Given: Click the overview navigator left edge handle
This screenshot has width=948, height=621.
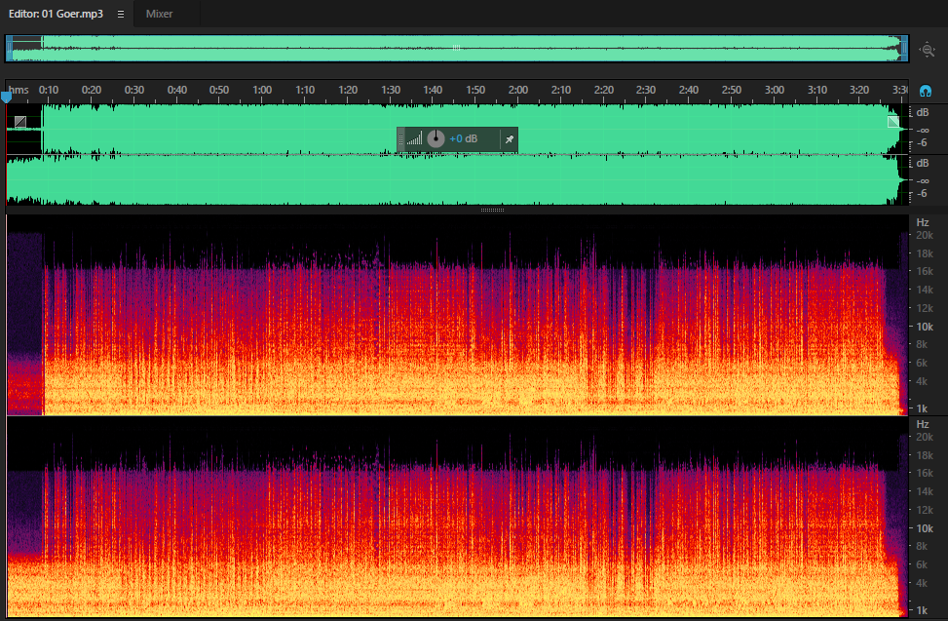Looking at the screenshot, I should click(x=9, y=49).
